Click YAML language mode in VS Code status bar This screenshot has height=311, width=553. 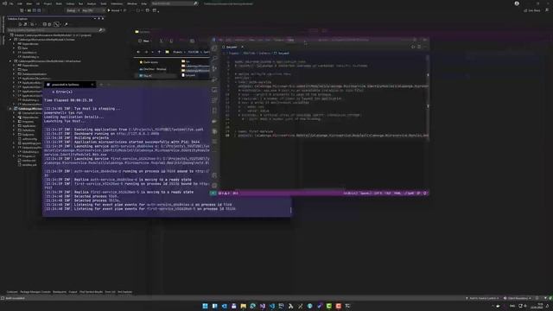[397, 194]
